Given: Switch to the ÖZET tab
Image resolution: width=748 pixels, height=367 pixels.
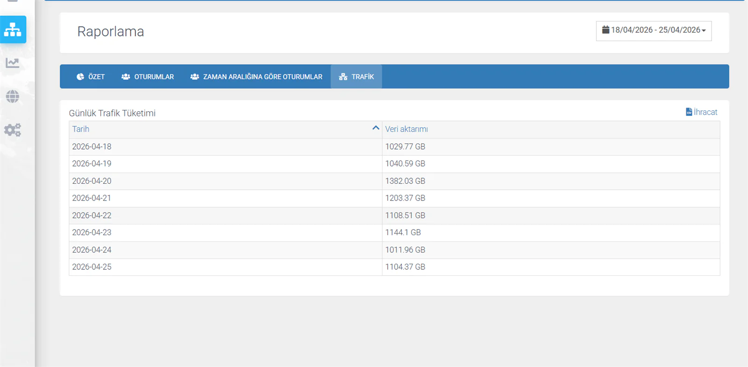Looking at the screenshot, I should pyautogui.click(x=91, y=77).
